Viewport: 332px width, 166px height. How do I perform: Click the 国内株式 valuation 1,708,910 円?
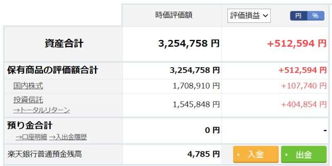coord(196,86)
